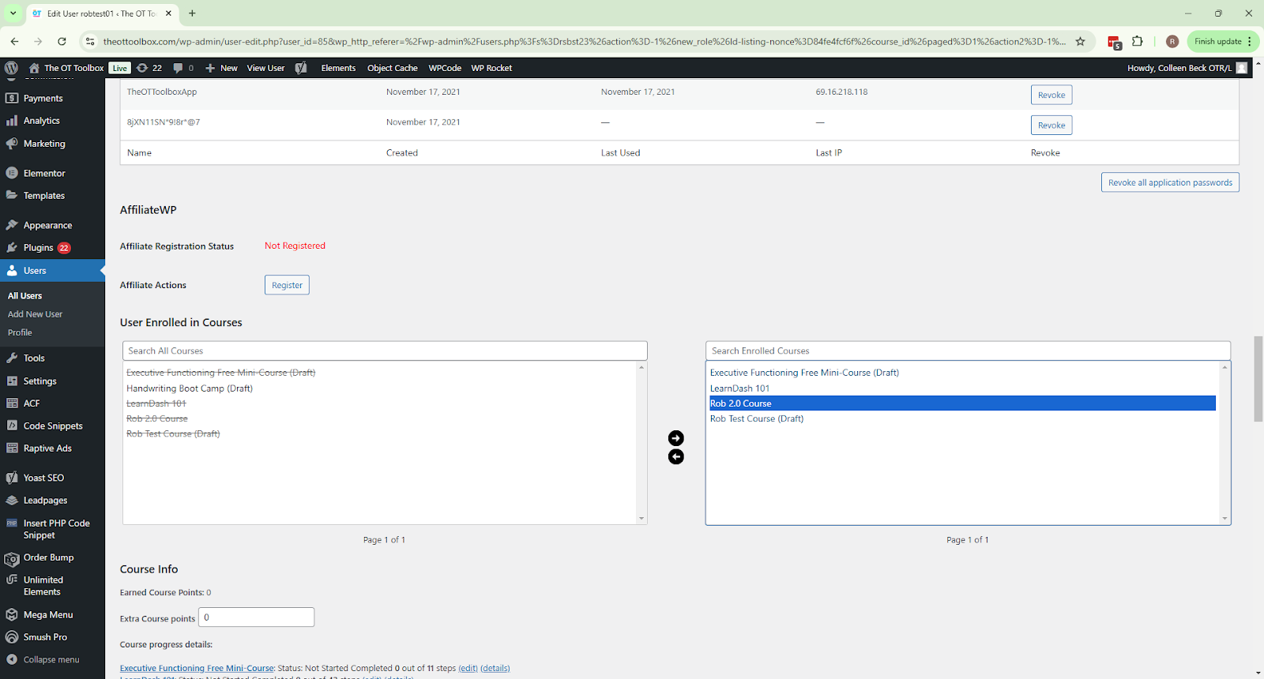Open Executive Functioning Free Mini-Course progress link

click(x=197, y=668)
